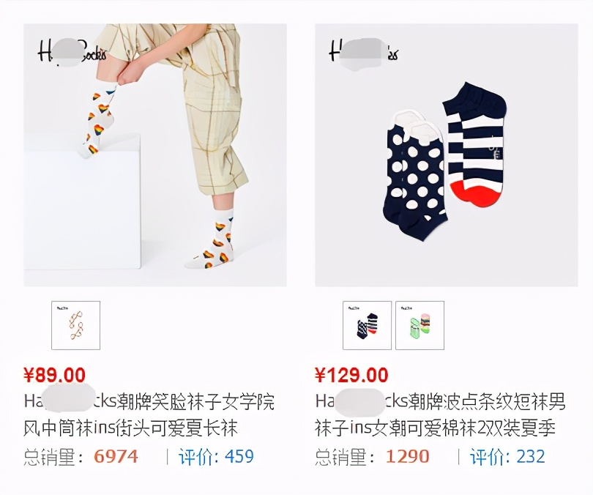The width and height of the screenshot is (593, 495).
Task: Click the second title line ending in 夏长袜
Action: point(130,428)
